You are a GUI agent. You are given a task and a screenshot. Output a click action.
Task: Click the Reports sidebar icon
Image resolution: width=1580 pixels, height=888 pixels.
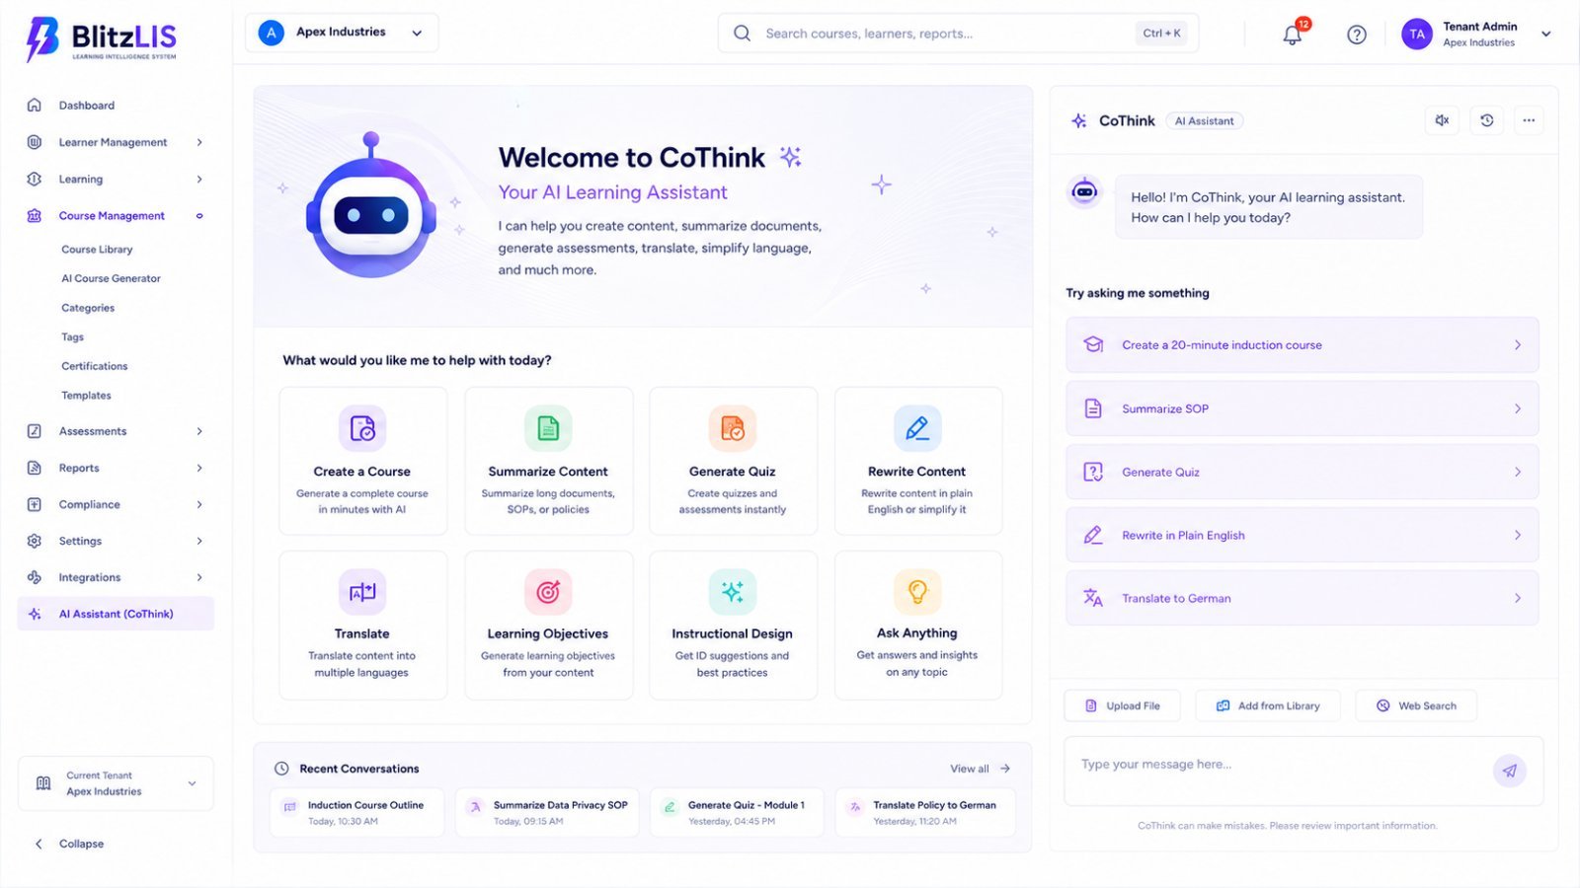click(35, 468)
